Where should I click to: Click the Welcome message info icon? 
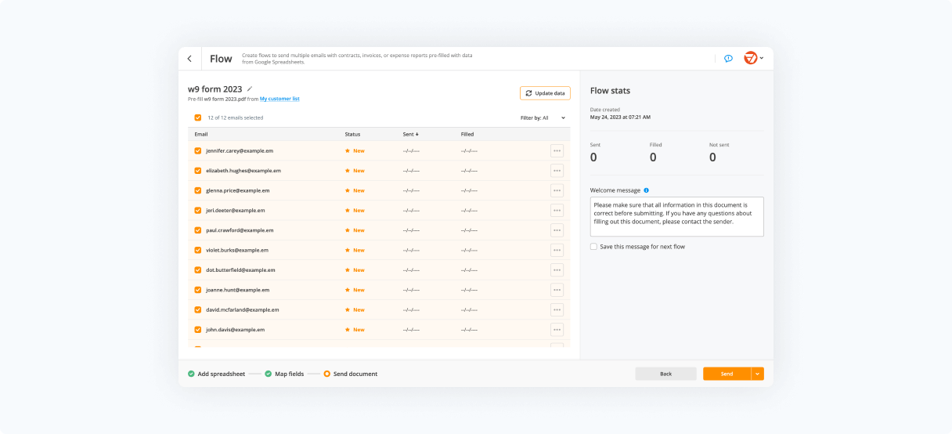(x=646, y=190)
